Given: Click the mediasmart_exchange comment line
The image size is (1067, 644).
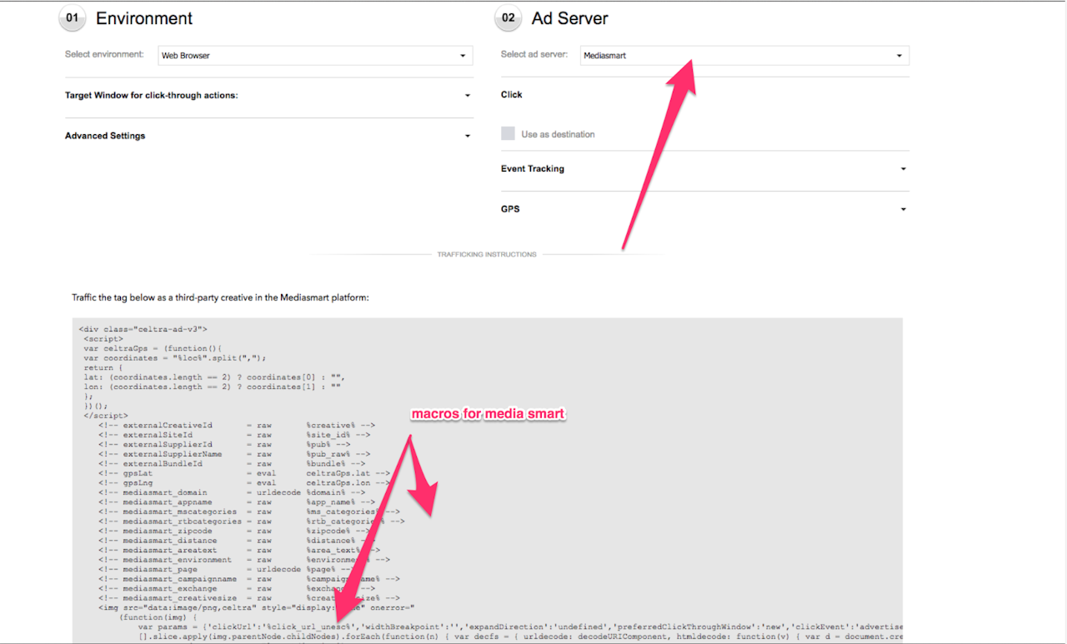Looking at the screenshot, I should (237, 589).
